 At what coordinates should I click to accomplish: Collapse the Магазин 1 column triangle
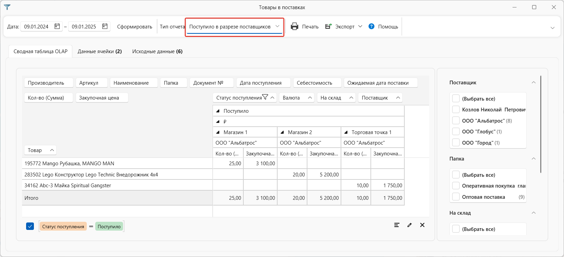(x=218, y=132)
